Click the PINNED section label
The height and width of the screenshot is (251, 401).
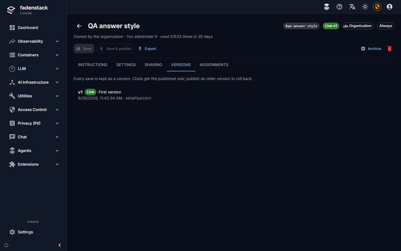click(x=33, y=222)
